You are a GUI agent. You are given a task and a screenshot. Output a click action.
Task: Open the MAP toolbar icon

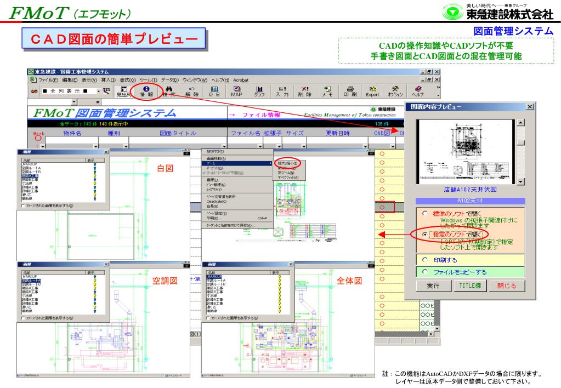pos(236,91)
